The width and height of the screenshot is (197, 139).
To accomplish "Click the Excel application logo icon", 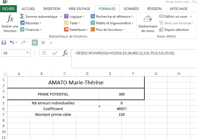I will [x=5, y=1].
